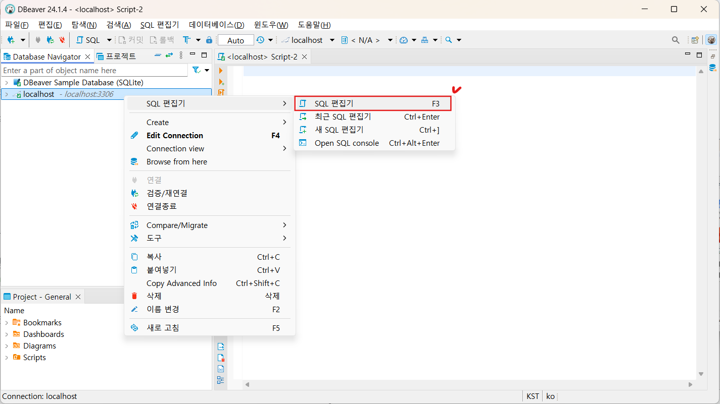720x404 pixels.
Task: Close the Project - General tab
Action: (x=78, y=297)
